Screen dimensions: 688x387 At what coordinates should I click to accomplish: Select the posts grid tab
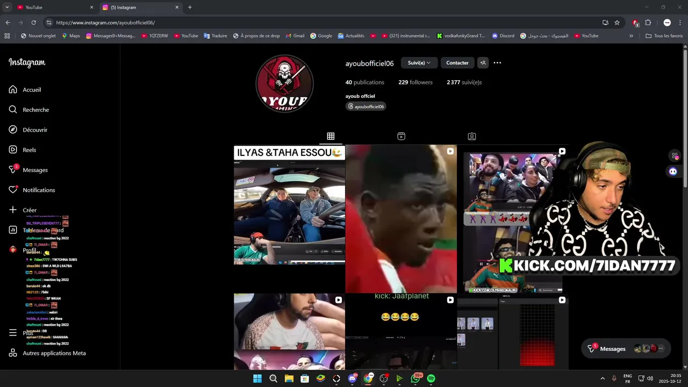click(x=331, y=137)
